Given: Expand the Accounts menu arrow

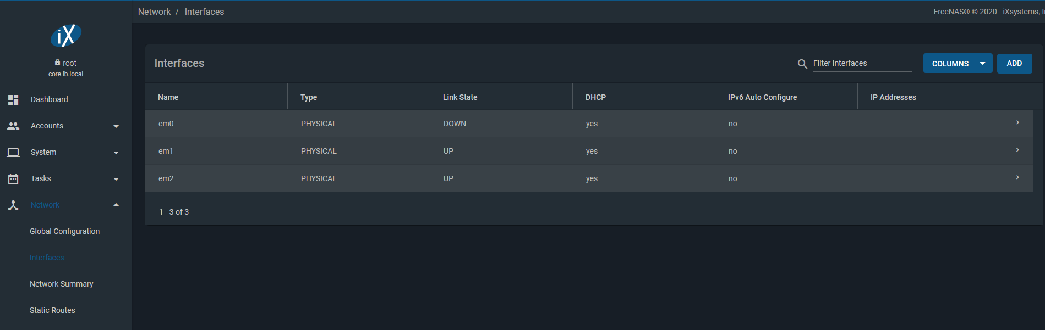Looking at the screenshot, I should click(x=116, y=126).
